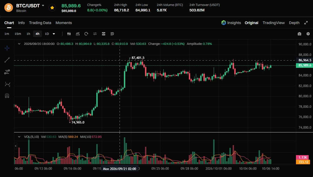Open the indicators icon in chart toolbar
The image size is (313, 177).
click(78, 34)
